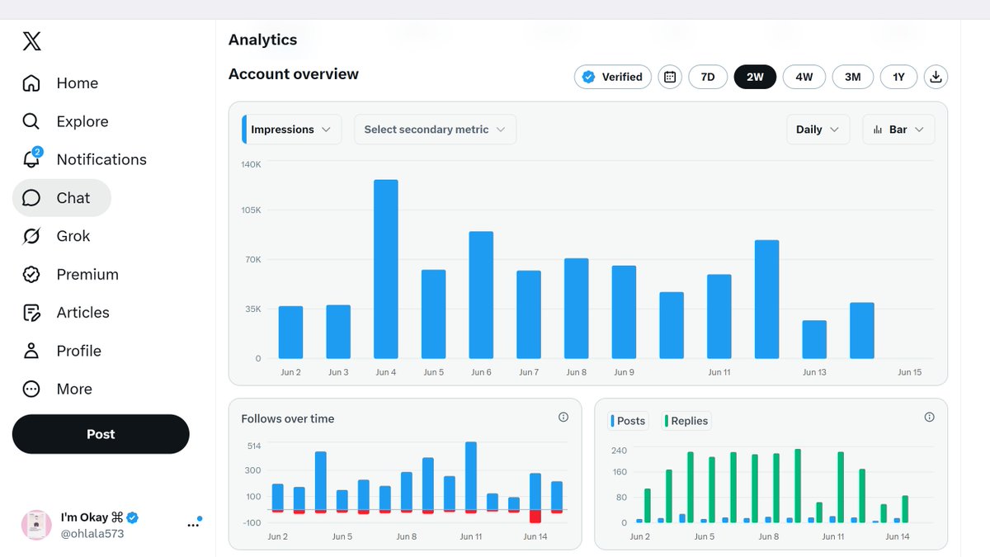Click the blue verified badge beside I'm Okay
The height and width of the screenshot is (557, 990).
point(132,517)
